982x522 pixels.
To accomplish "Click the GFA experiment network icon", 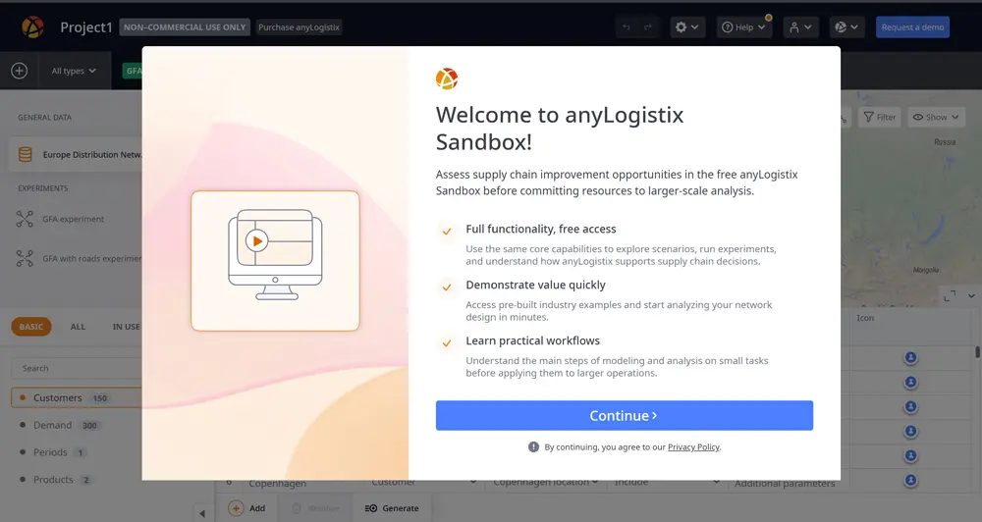I will coord(25,219).
